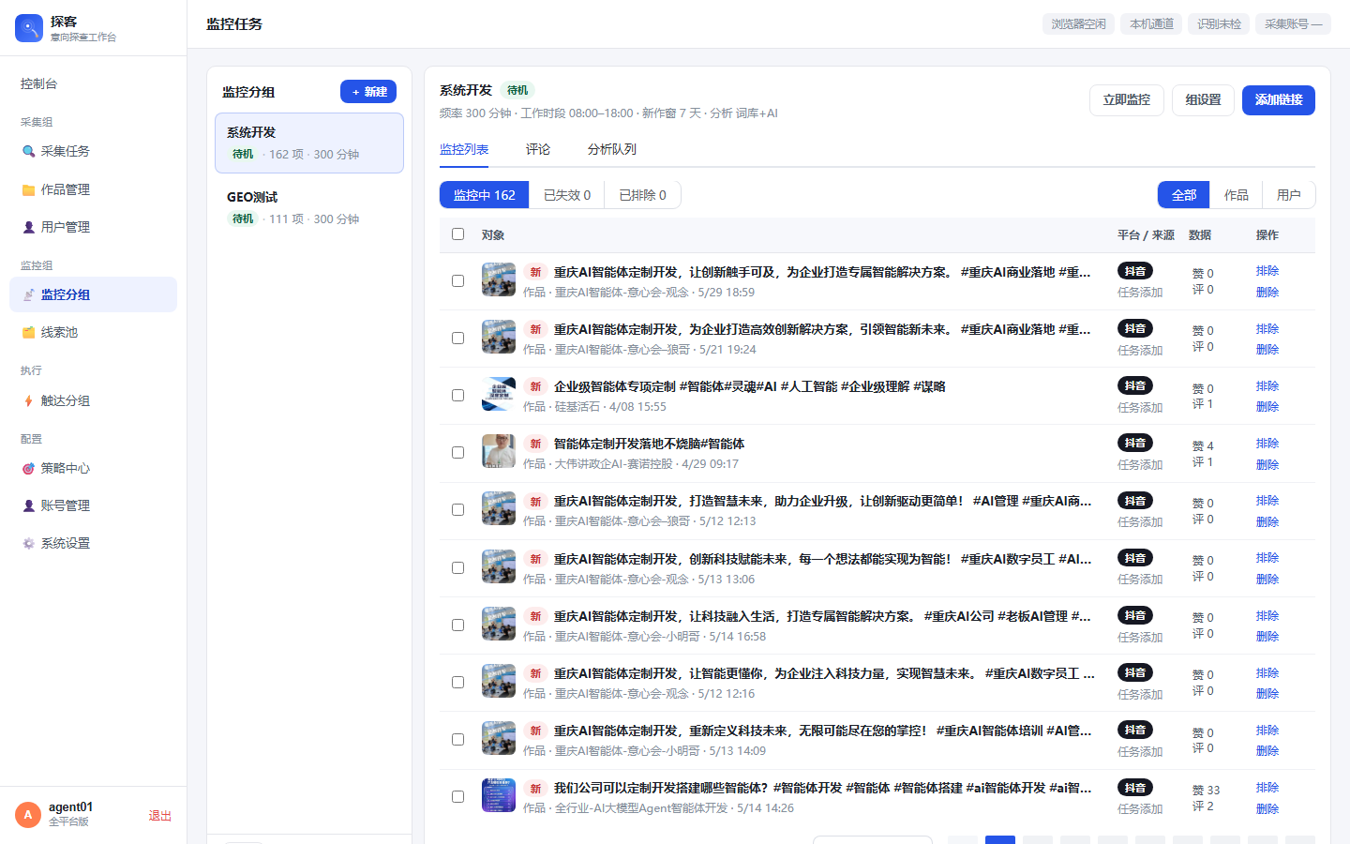Select the 监控列表 tab
Viewport: 1350px width, 844px height.
click(x=464, y=149)
